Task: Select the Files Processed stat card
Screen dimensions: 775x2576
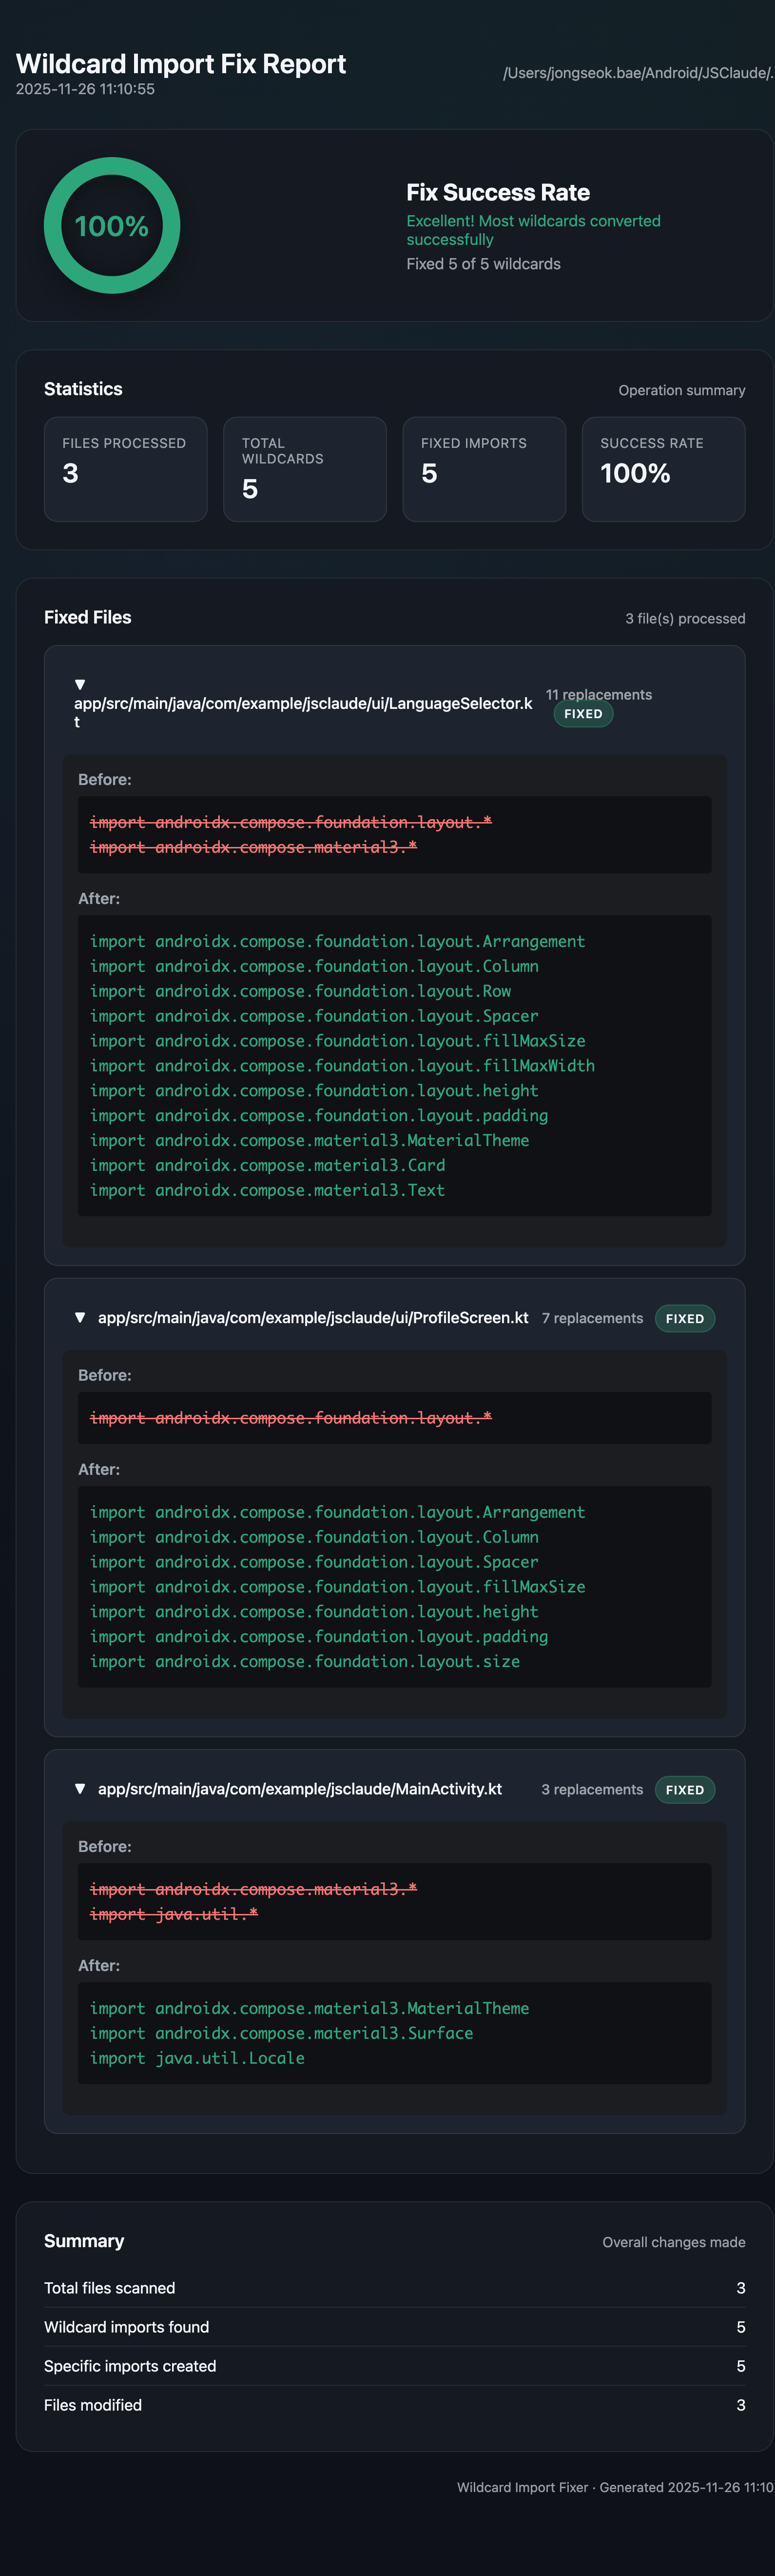Action: (126, 469)
